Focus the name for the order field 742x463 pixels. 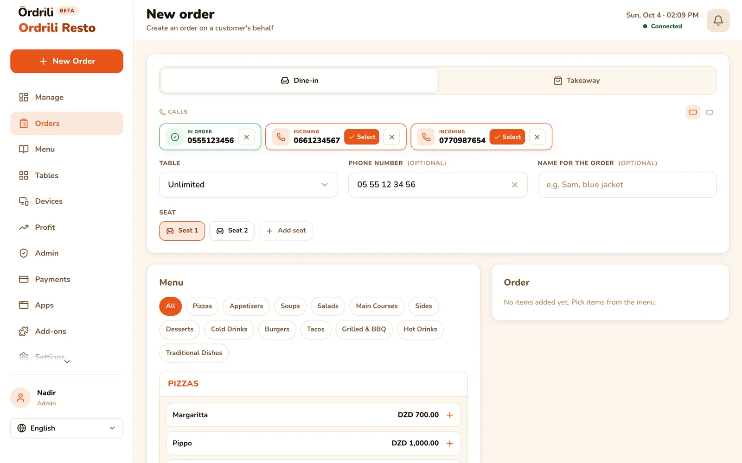point(627,185)
